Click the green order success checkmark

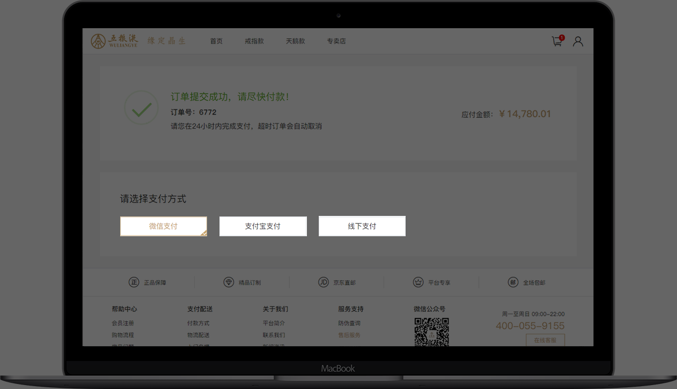[x=141, y=108]
